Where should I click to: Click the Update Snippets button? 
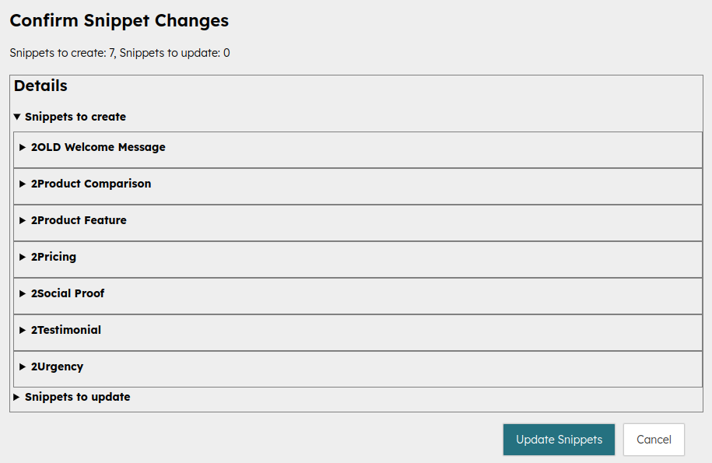coord(559,440)
